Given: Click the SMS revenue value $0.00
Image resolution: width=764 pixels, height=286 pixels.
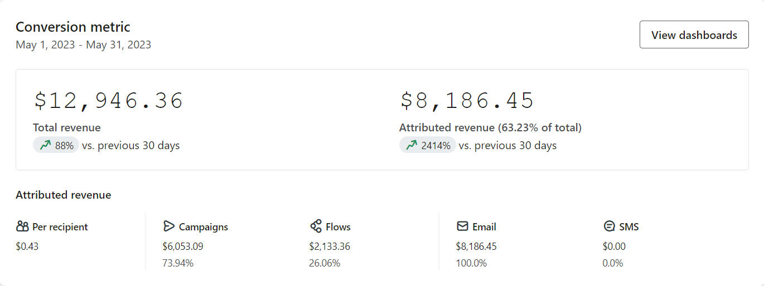Looking at the screenshot, I should [x=614, y=246].
